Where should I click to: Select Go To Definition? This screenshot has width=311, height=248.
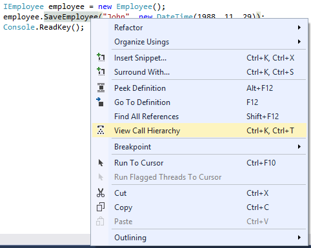coord(199,102)
